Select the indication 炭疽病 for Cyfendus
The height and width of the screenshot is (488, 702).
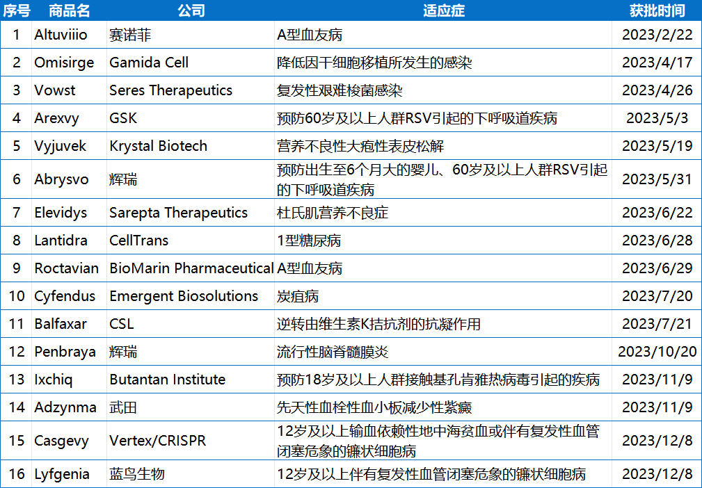point(291,296)
